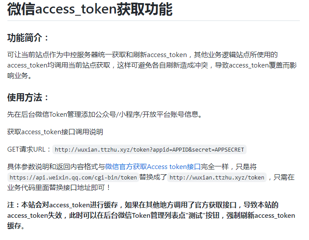Screen dimensions: 309x240
Task: Click the 使用方法 section heading
Action: tap(28, 97)
